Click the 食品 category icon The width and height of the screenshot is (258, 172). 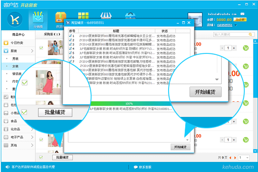click(6, 121)
